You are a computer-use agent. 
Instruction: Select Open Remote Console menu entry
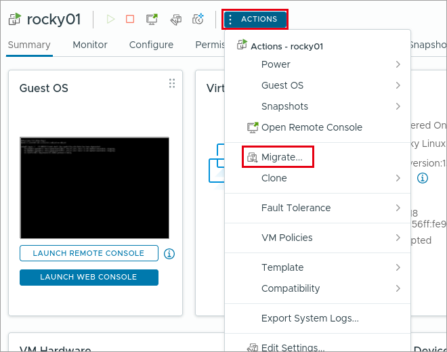tap(318, 127)
